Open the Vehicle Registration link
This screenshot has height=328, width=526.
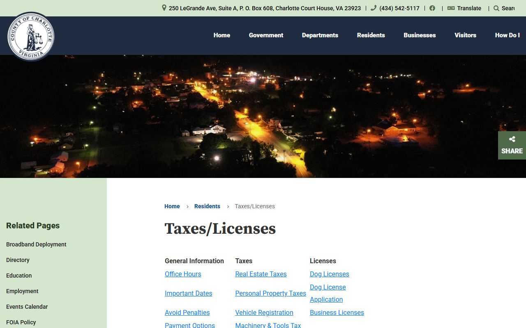pos(264,312)
